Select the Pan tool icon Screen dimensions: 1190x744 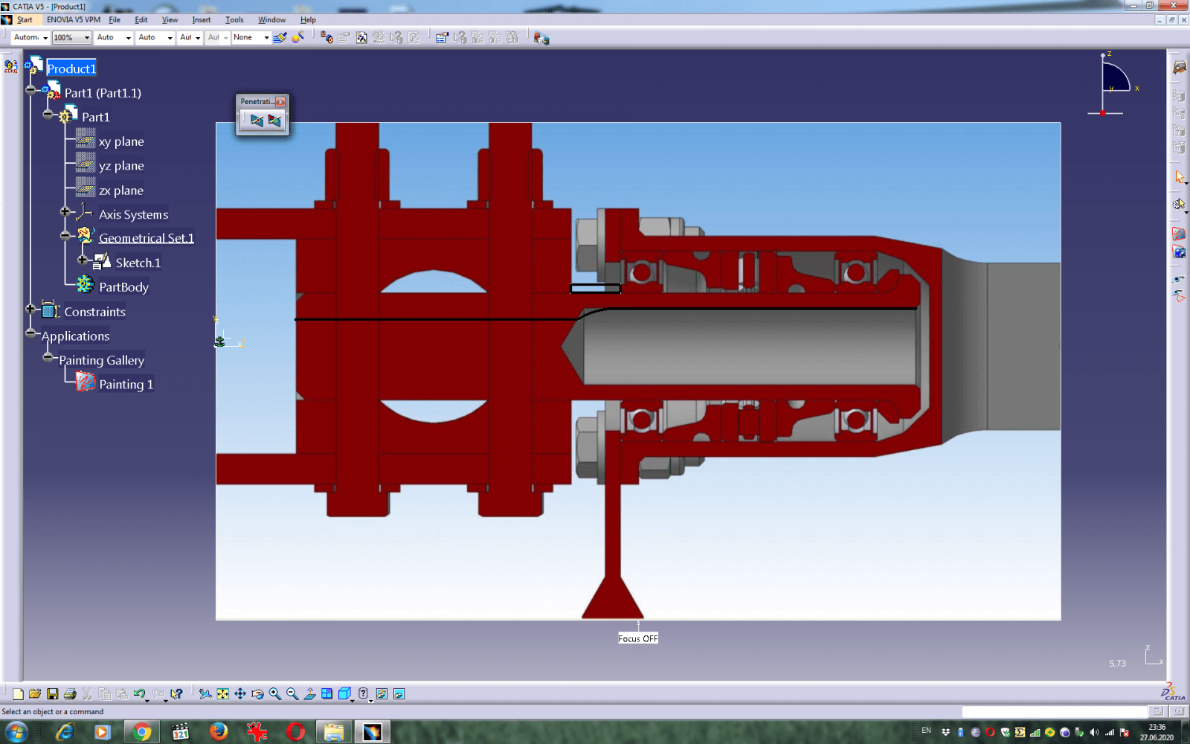click(x=240, y=693)
